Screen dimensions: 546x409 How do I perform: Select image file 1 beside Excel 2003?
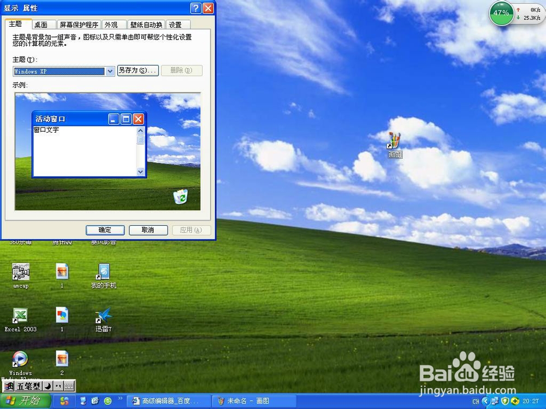click(62, 320)
